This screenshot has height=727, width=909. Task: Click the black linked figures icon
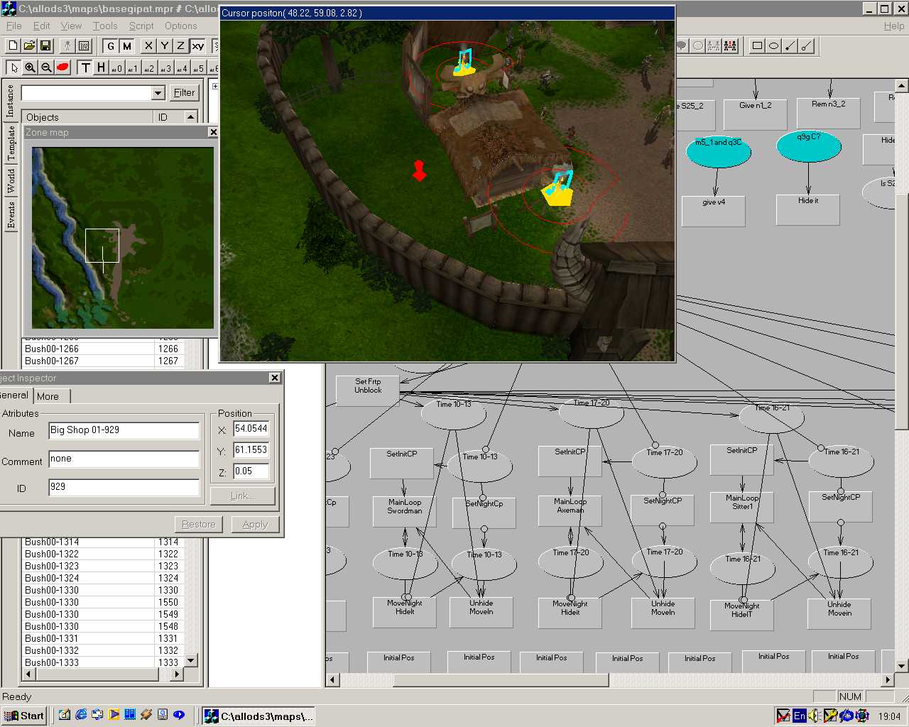tap(730, 46)
